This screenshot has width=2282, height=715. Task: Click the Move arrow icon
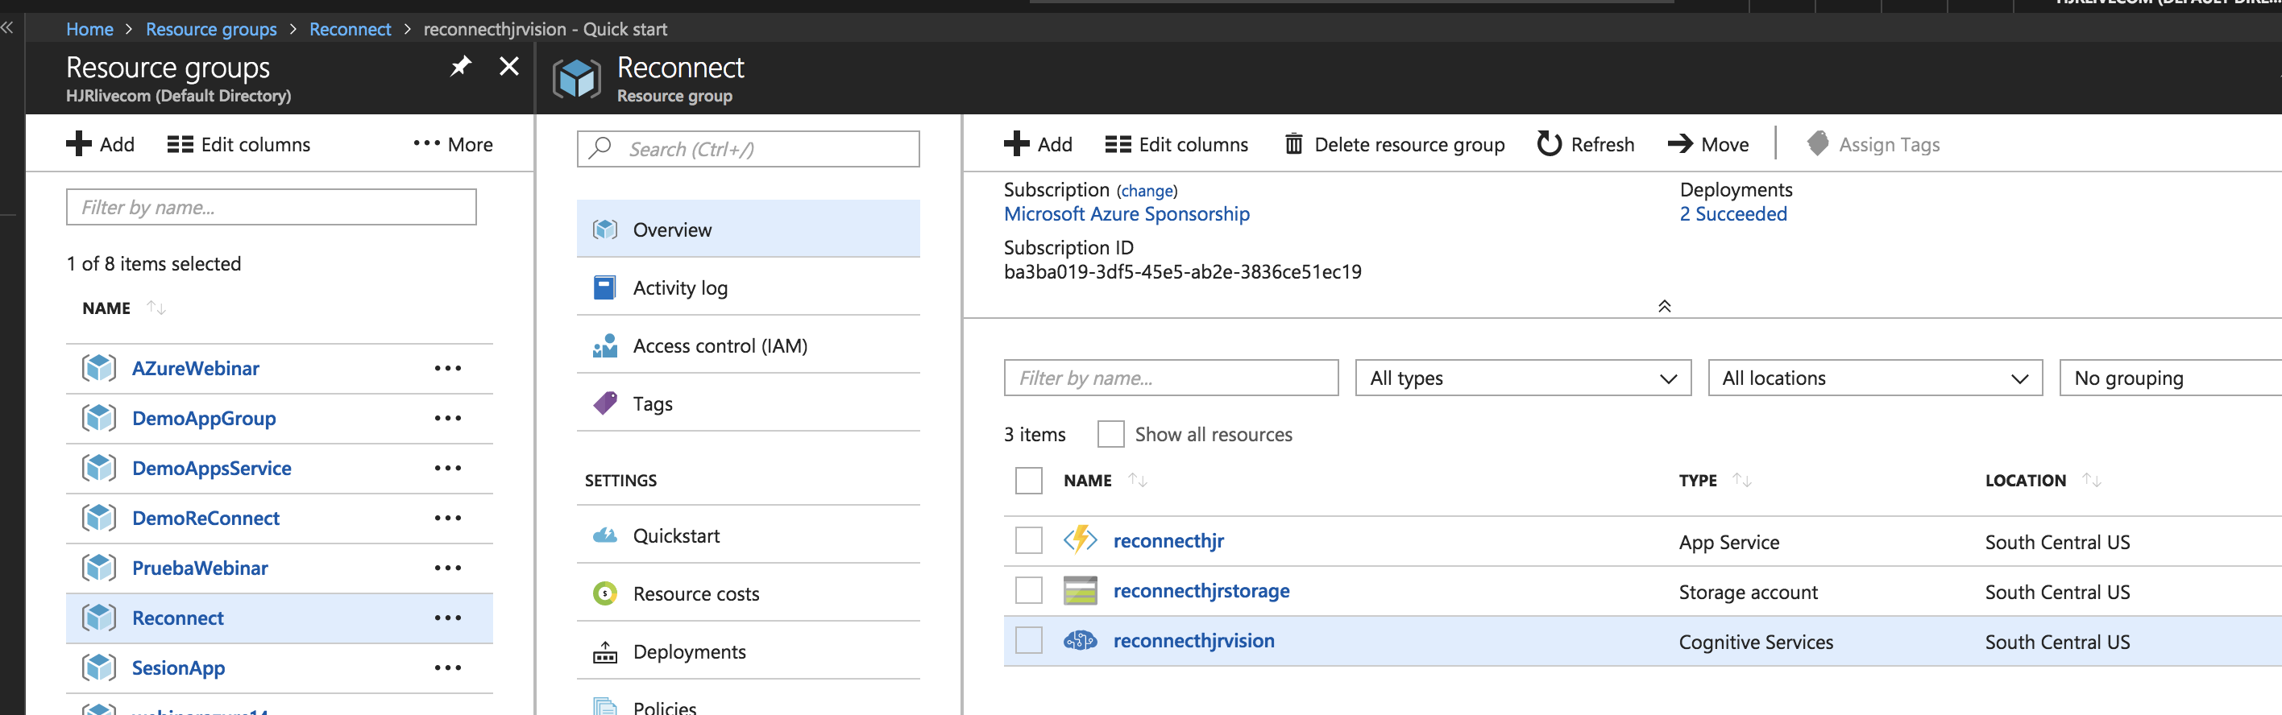click(x=1681, y=143)
